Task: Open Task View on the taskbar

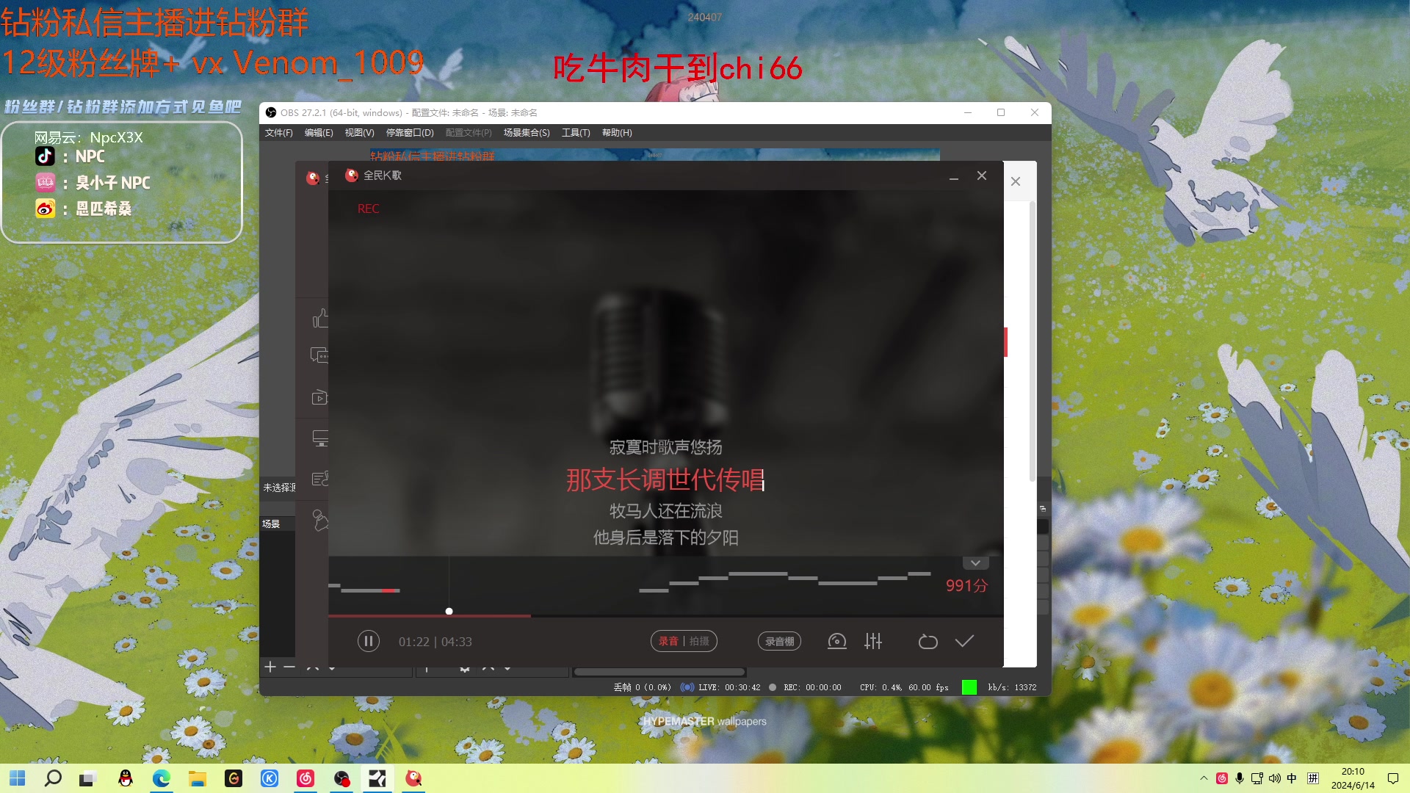Action: click(x=88, y=778)
